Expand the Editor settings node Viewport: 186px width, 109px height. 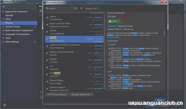coord(3,19)
